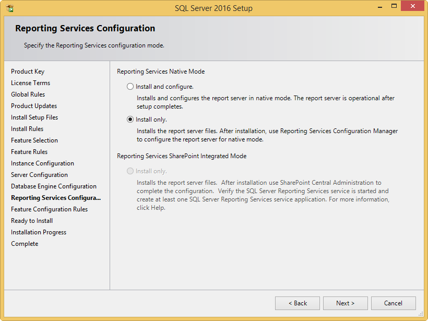Maximize the SQL Server 2016 Setup window

pos(394,6)
